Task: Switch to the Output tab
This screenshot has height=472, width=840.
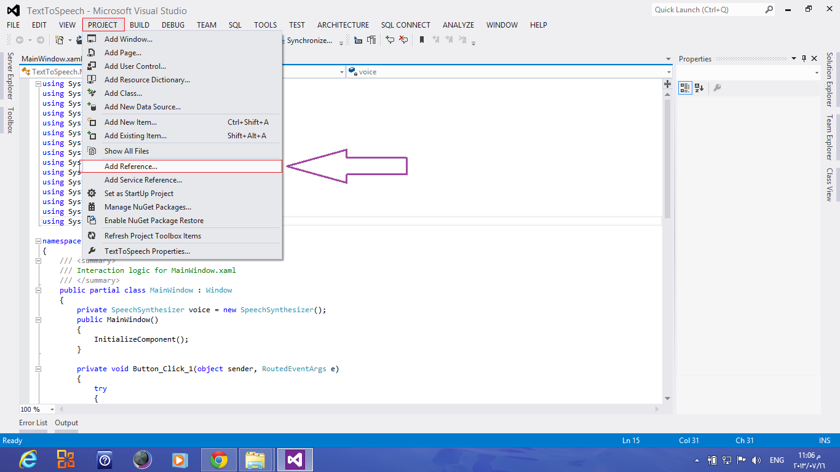Action: point(66,423)
